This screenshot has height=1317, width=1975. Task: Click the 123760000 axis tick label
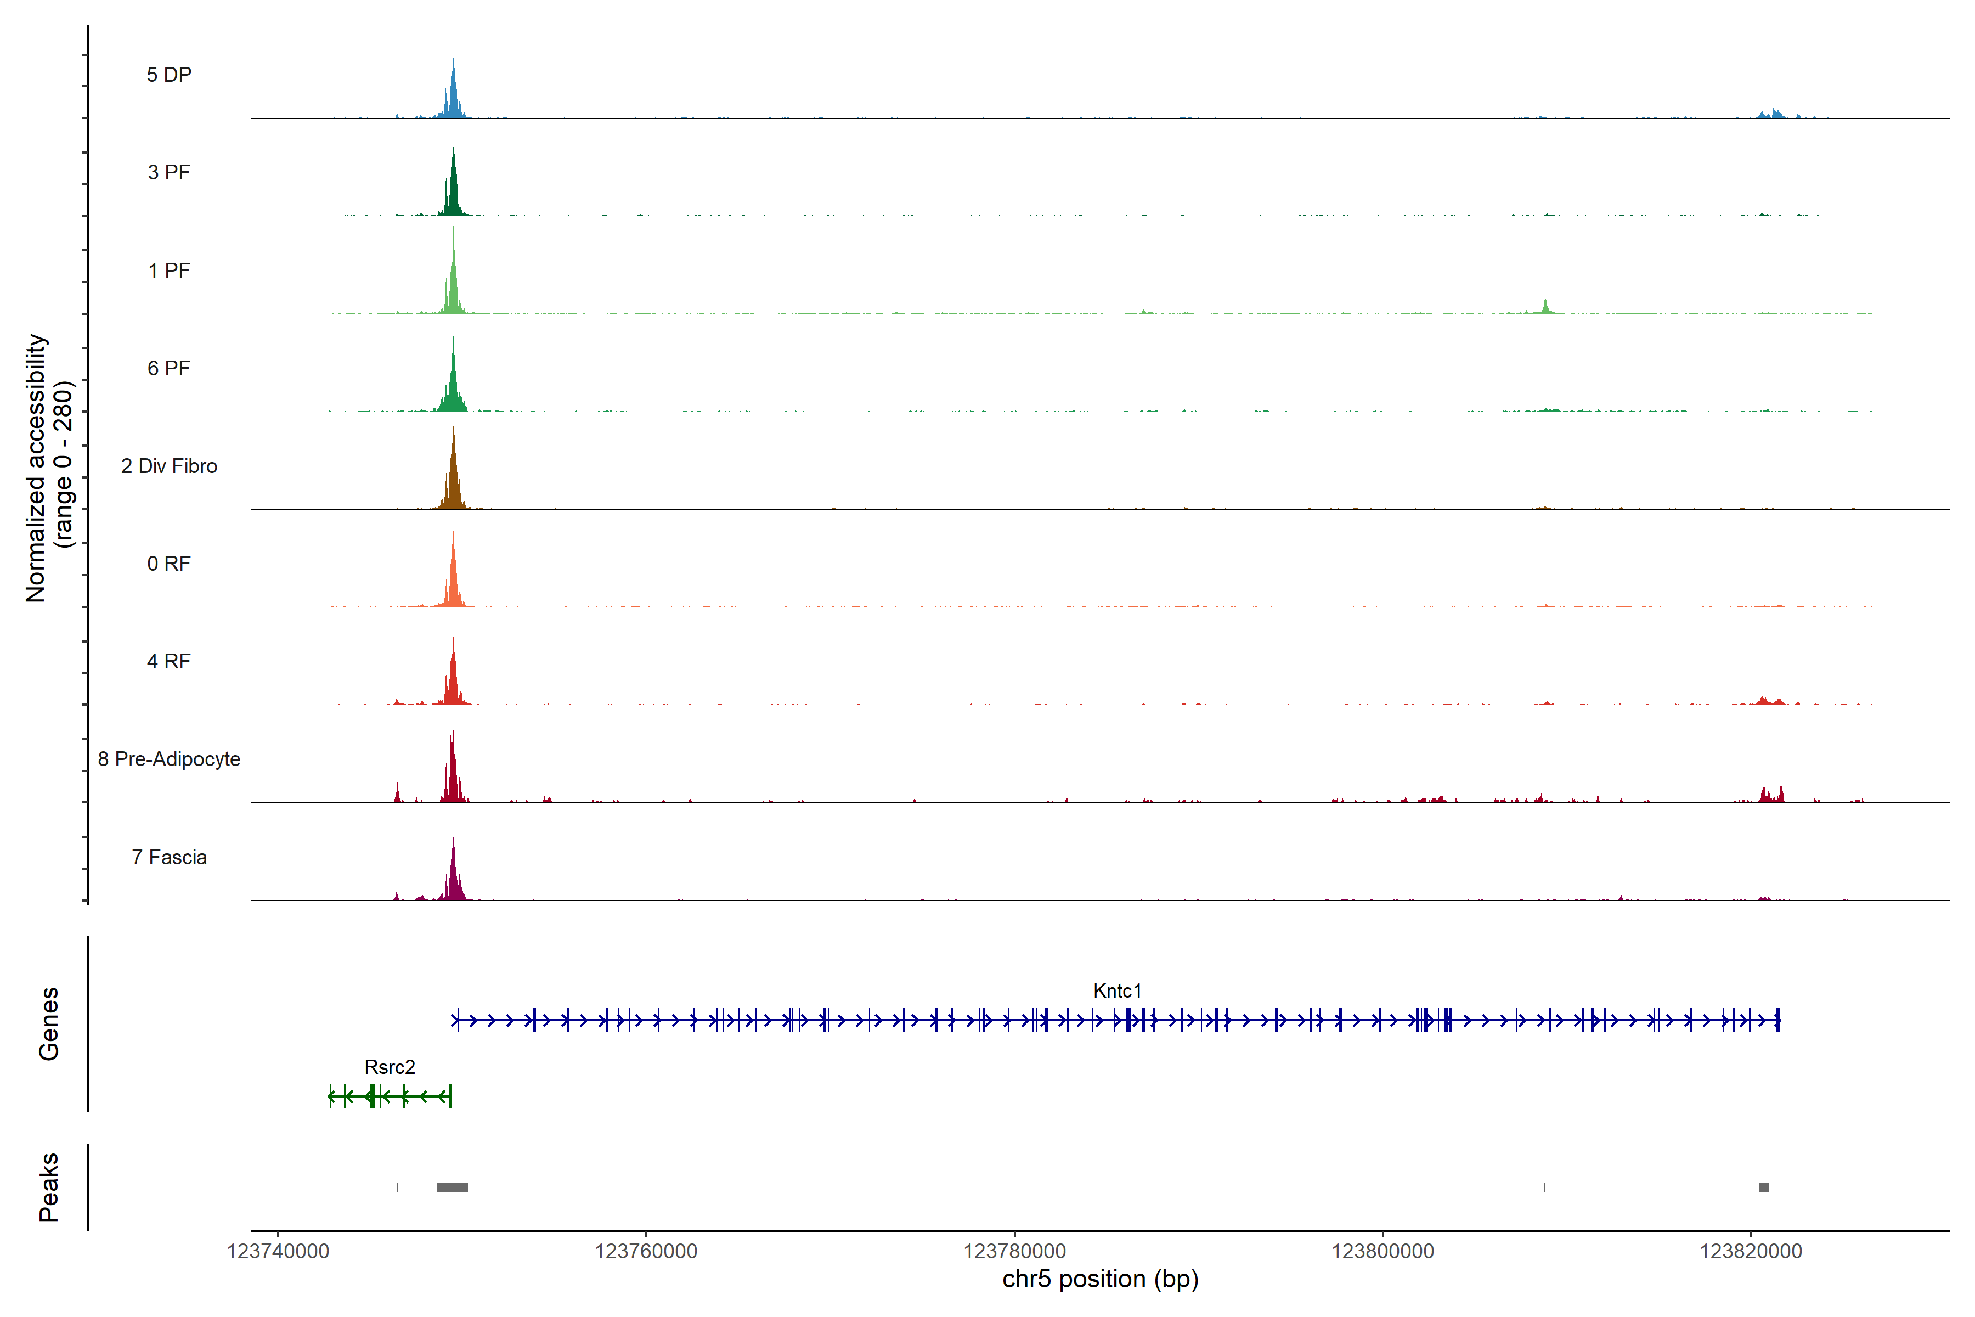pyautogui.click(x=646, y=1252)
